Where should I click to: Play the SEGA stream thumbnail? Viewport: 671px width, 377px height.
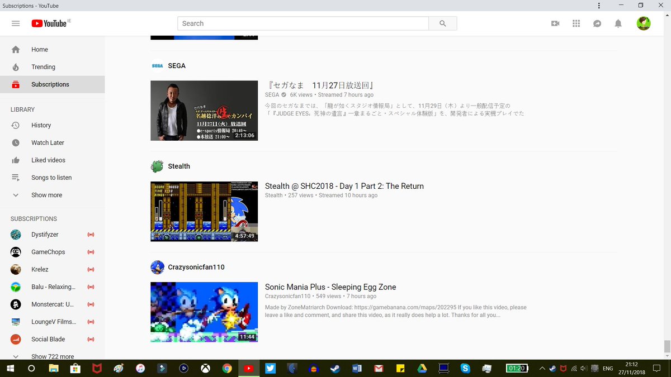pos(204,111)
